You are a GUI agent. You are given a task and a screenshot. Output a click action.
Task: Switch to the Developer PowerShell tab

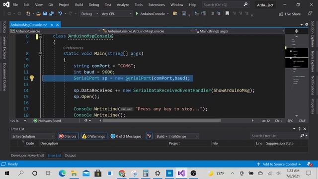click(27, 156)
